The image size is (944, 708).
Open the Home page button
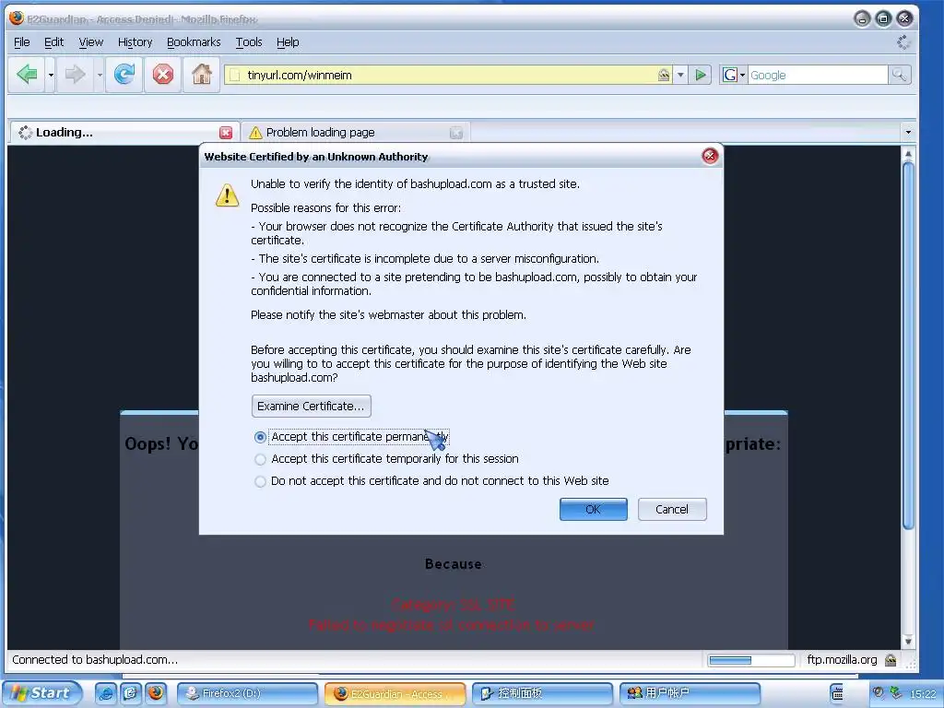coord(201,75)
